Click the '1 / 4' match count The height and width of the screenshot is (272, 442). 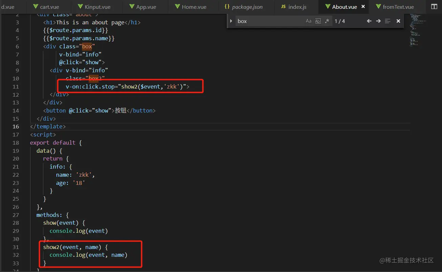click(x=340, y=21)
